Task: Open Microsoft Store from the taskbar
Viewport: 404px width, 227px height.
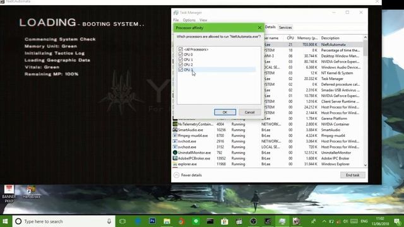Action: [x=225, y=221]
